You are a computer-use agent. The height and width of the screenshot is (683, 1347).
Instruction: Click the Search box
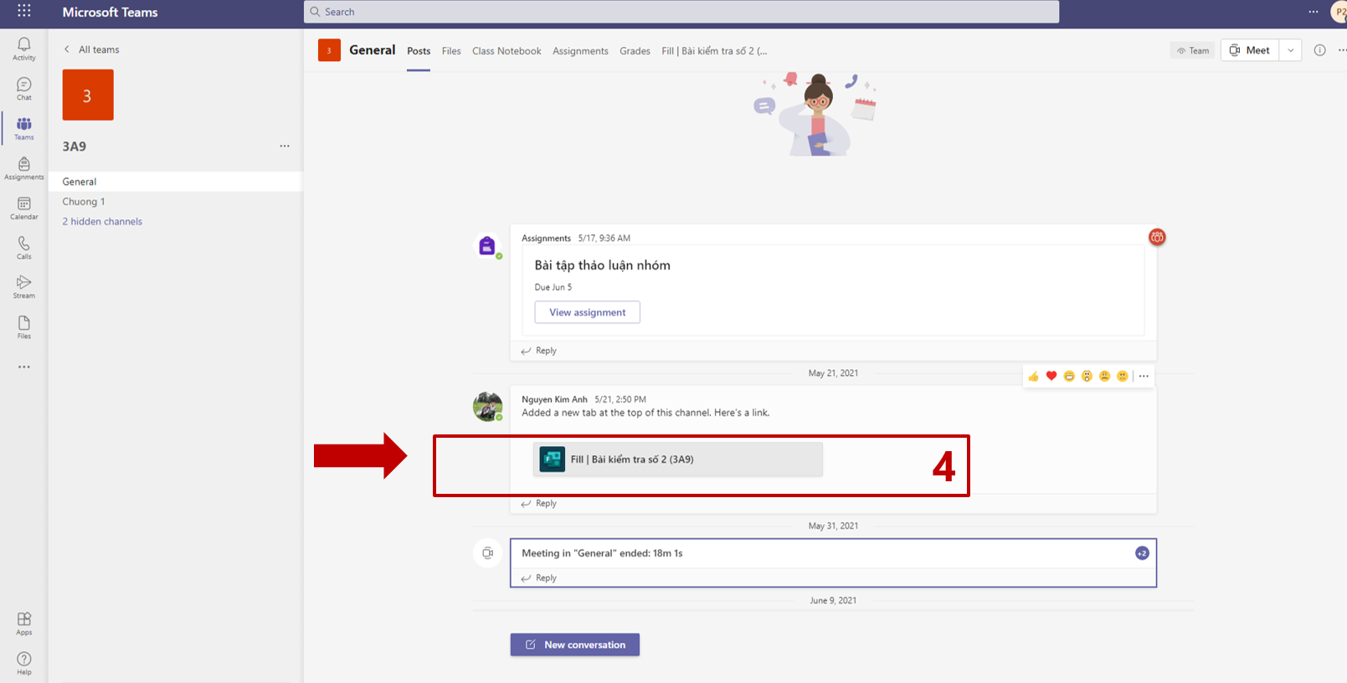[x=681, y=12]
